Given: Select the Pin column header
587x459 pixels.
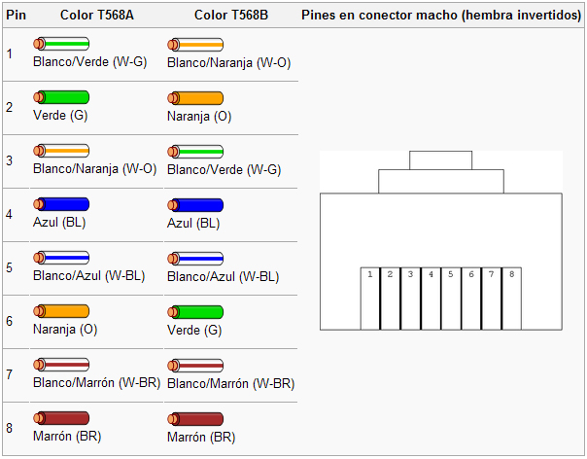Looking at the screenshot, I should pyautogui.click(x=17, y=15).
